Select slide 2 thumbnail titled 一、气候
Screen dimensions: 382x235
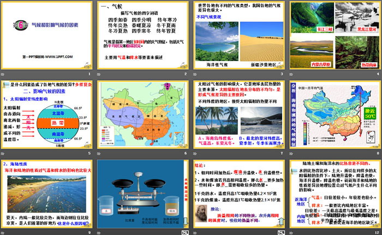click(143, 35)
